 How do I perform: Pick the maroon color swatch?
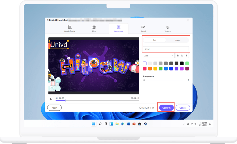pos(187,69)
